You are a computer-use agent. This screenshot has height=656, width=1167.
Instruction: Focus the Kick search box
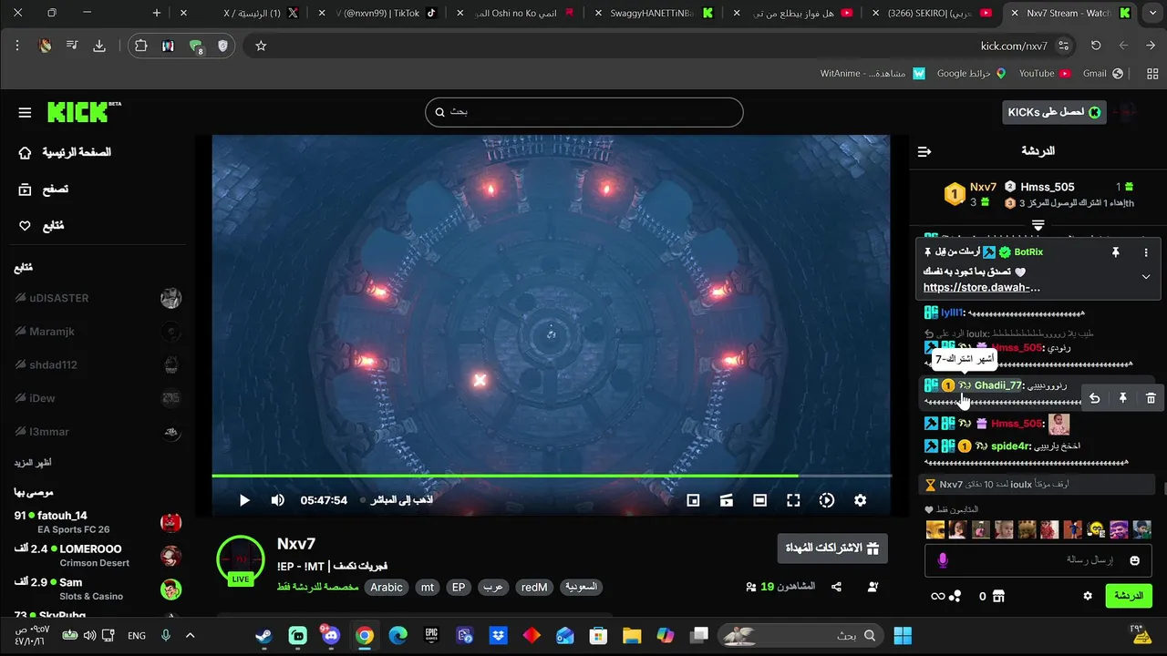[x=584, y=112]
